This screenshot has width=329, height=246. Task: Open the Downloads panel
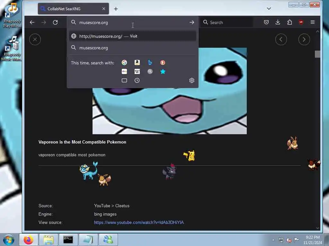point(278,22)
